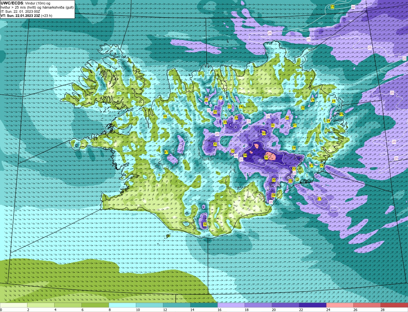
Task: Select the legend swatch between 10 and 12
Action: coord(149,305)
